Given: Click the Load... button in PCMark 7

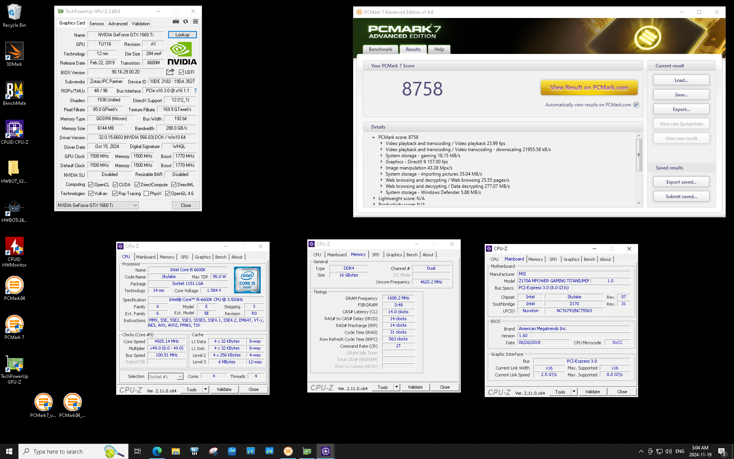Looking at the screenshot, I should (681, 80).
